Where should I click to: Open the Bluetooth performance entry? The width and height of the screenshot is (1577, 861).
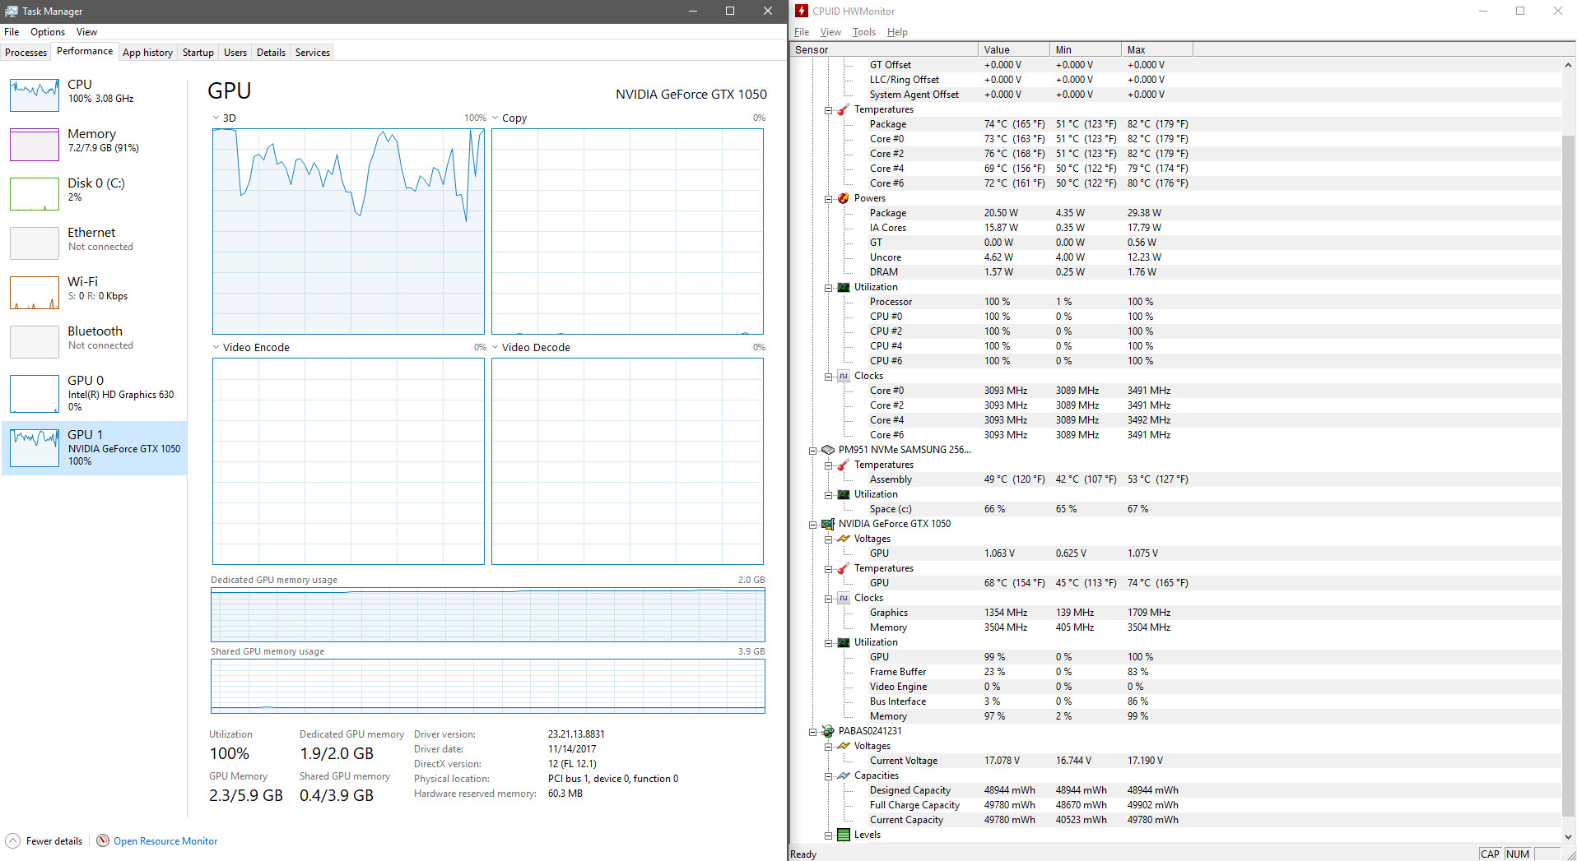(x=95, y=342)
